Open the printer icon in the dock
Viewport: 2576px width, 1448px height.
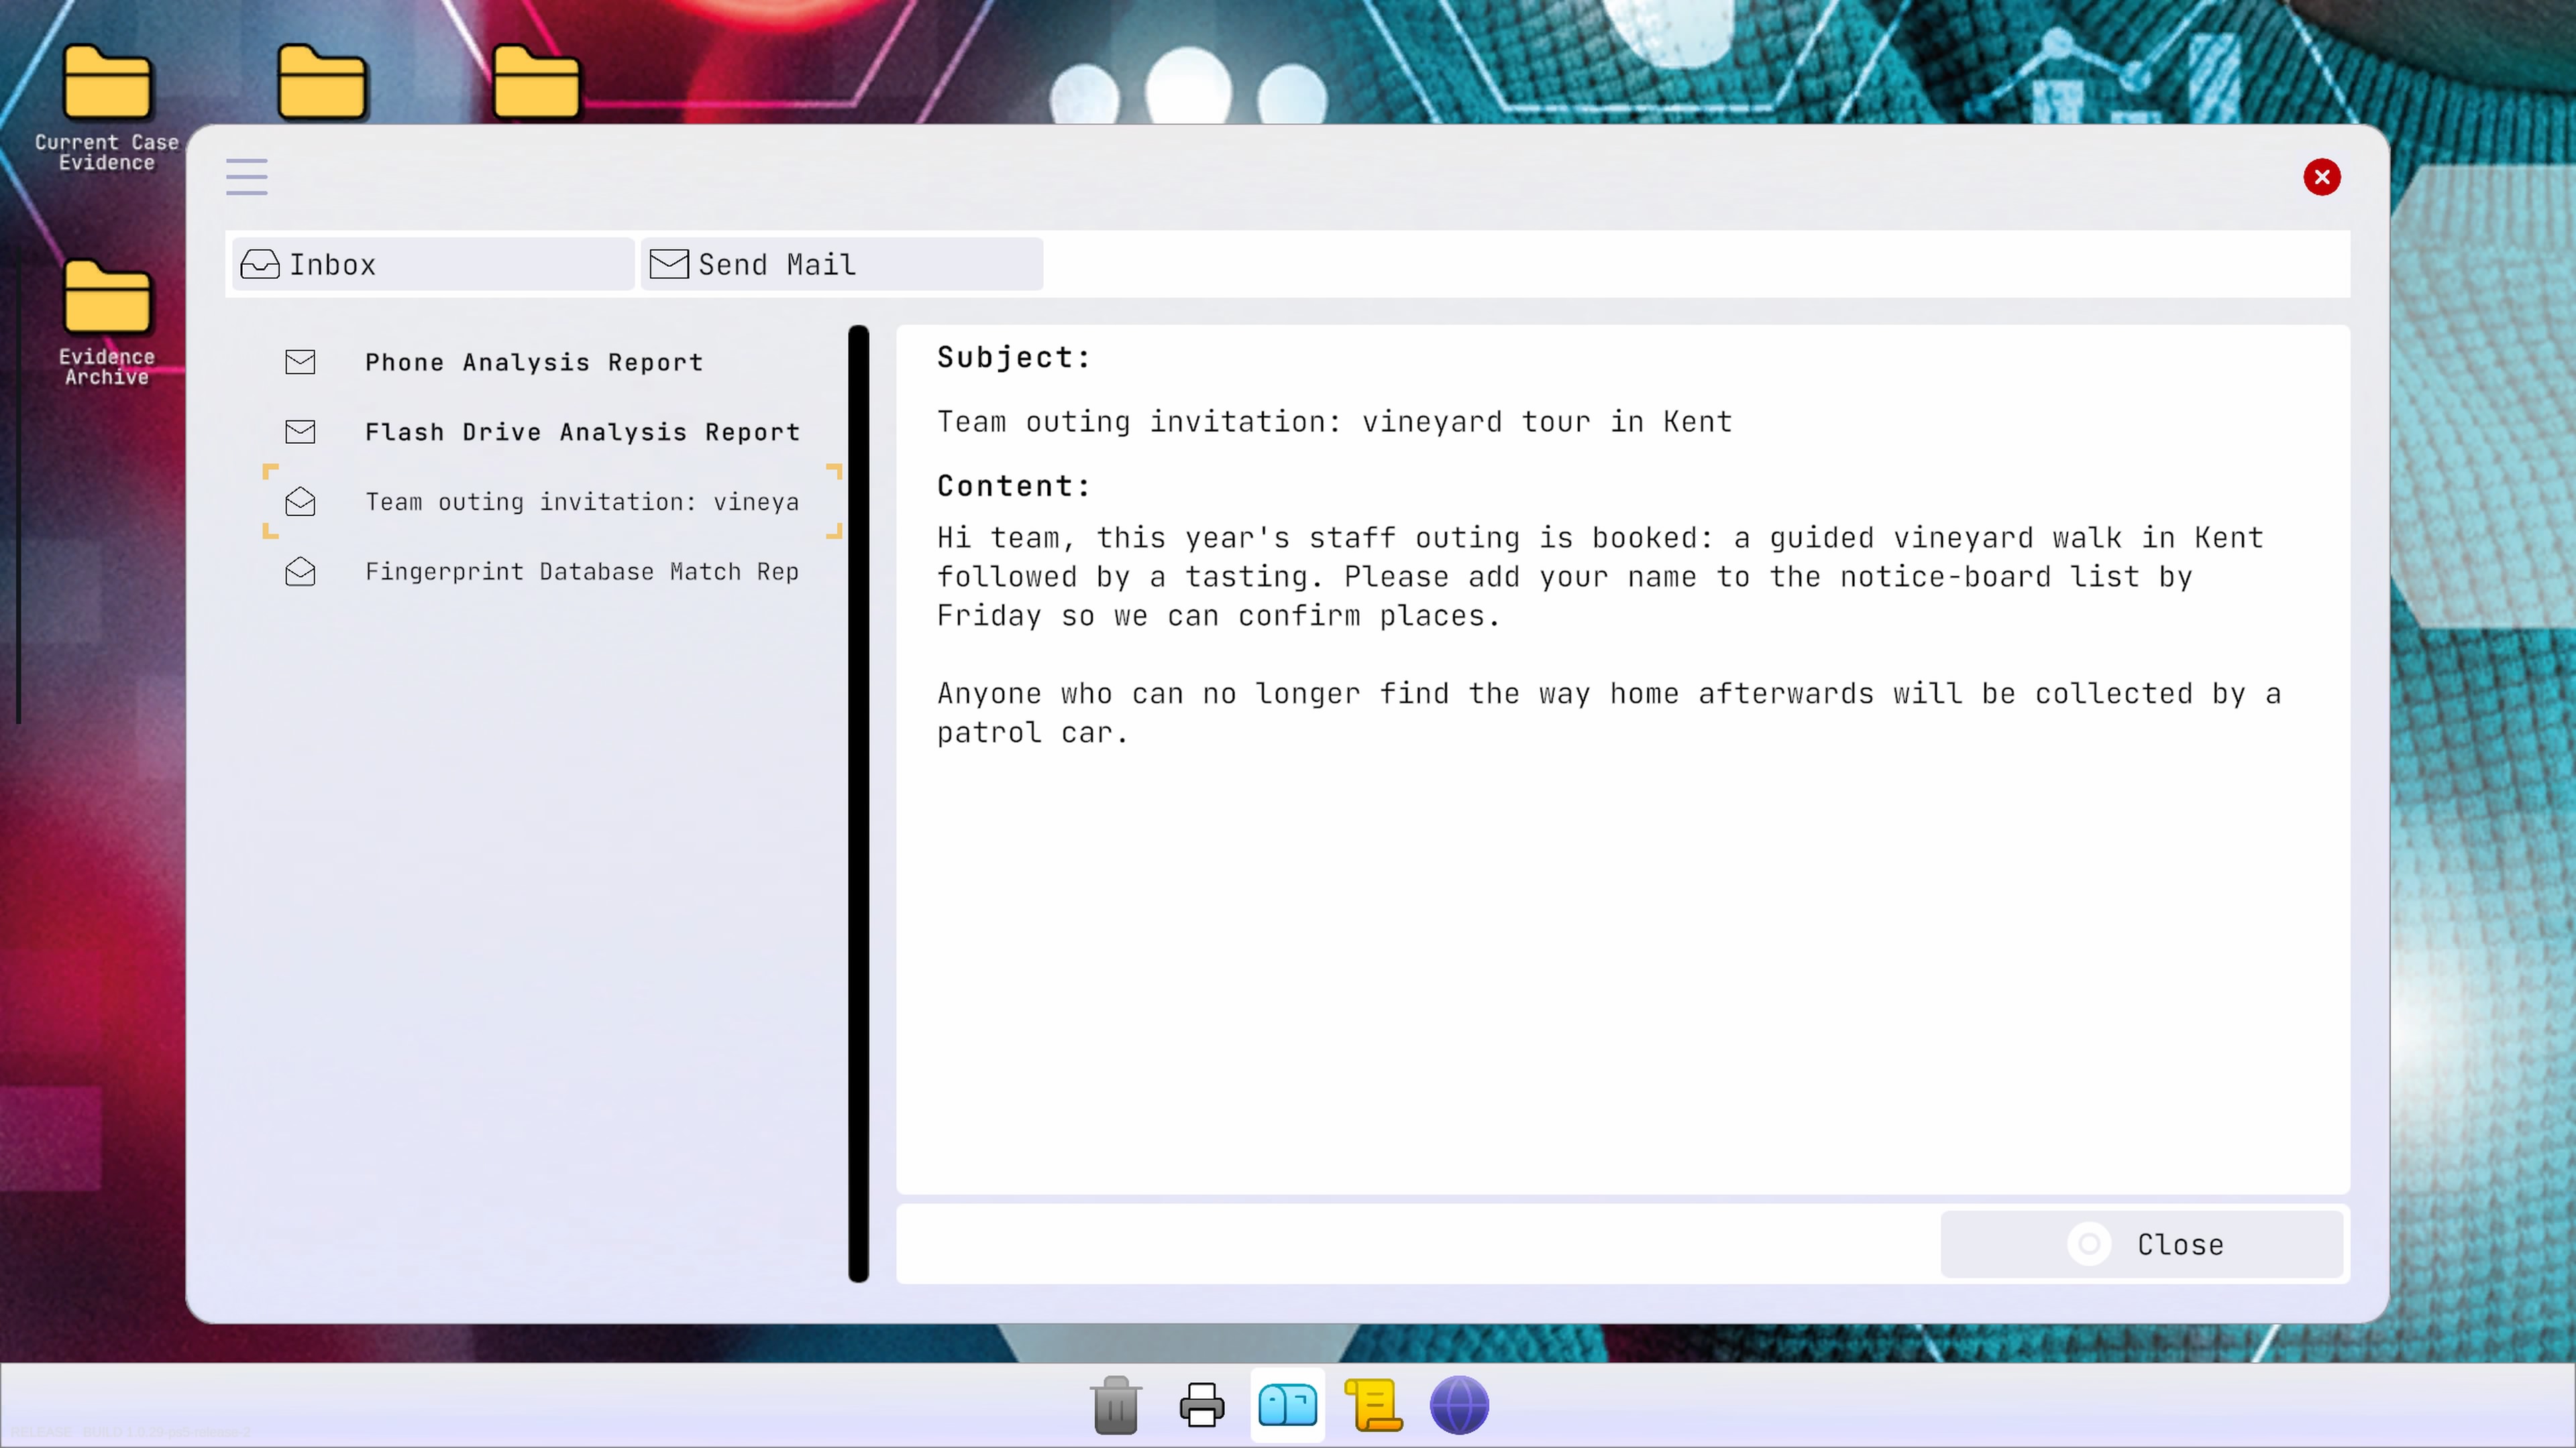1202,1405
